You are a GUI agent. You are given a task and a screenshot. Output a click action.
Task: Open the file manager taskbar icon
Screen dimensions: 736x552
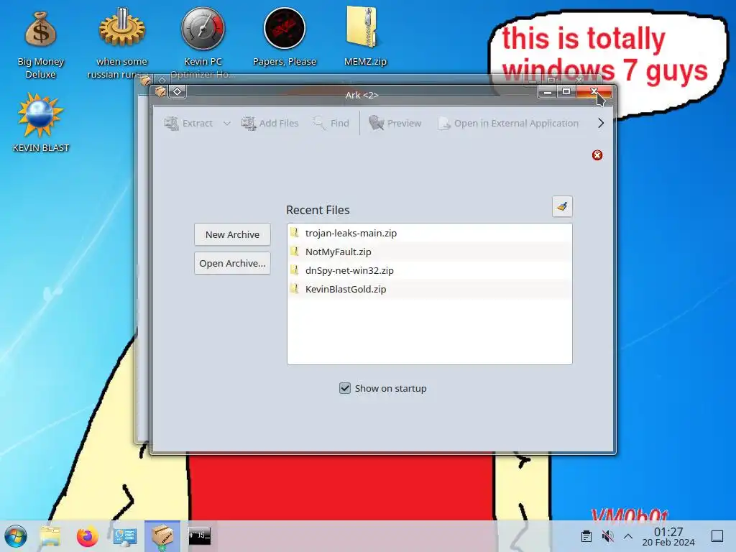point(50,536)
